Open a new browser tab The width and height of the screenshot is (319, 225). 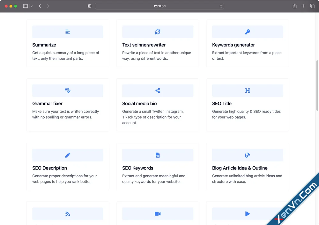[x=303, y=6]
